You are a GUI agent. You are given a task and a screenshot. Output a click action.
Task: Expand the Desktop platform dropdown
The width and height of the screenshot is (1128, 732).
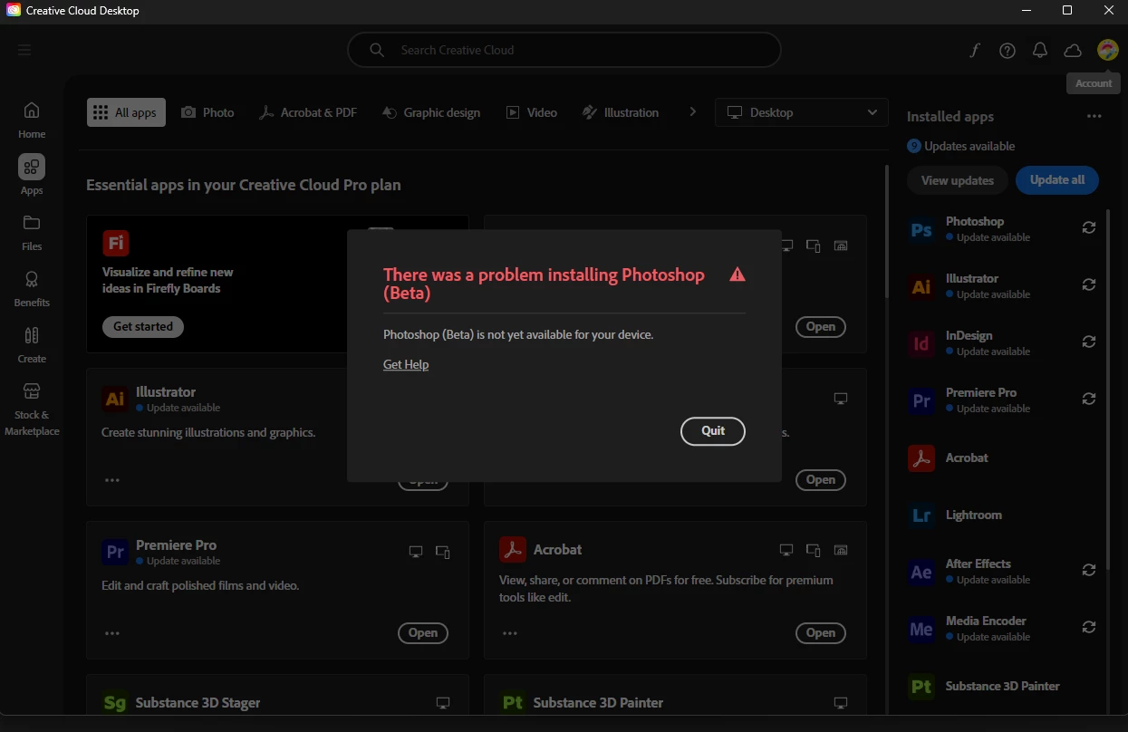coord(802,112)
